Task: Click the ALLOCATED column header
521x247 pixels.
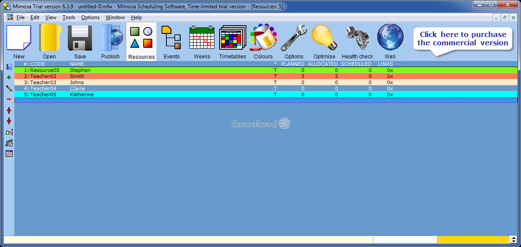Action: coord(323,64)
